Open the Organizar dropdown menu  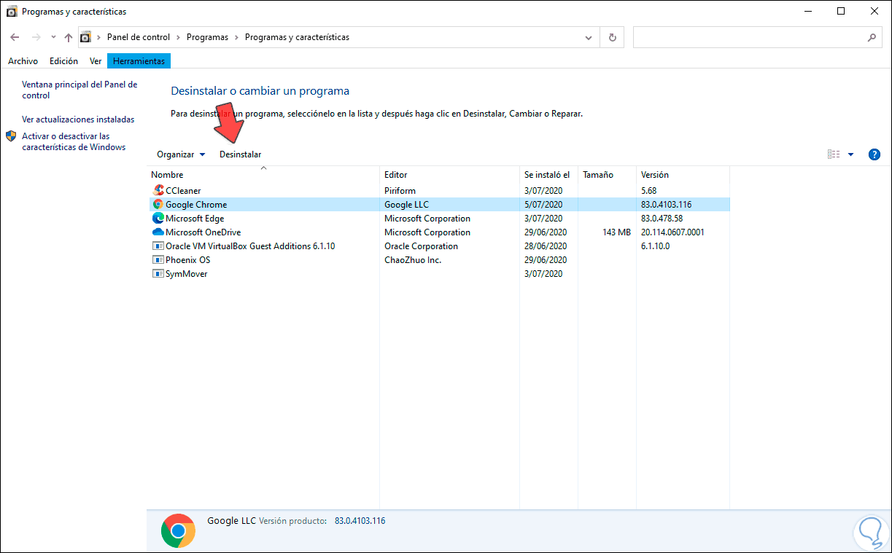[x=181, y=154]
